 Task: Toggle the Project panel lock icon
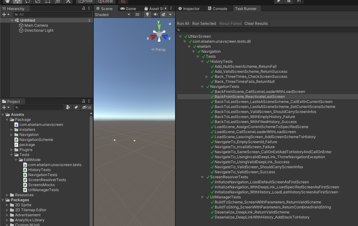pos(84,101)
